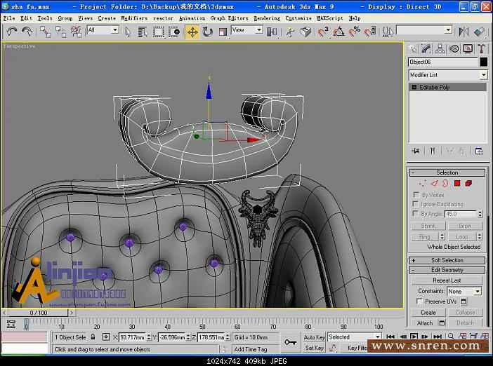The width and height of the screenshot is (493, 366).
Task: Activate the Select and Scale tool
Action: coord(223,32)
